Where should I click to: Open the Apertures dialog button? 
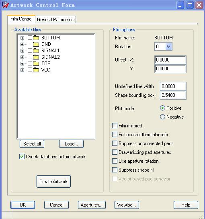[x=92, y=205]
